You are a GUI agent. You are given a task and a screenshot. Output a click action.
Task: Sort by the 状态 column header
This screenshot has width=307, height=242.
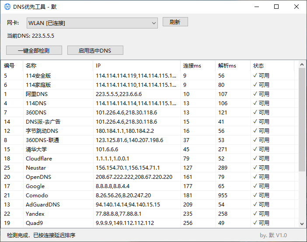(272, 66)
